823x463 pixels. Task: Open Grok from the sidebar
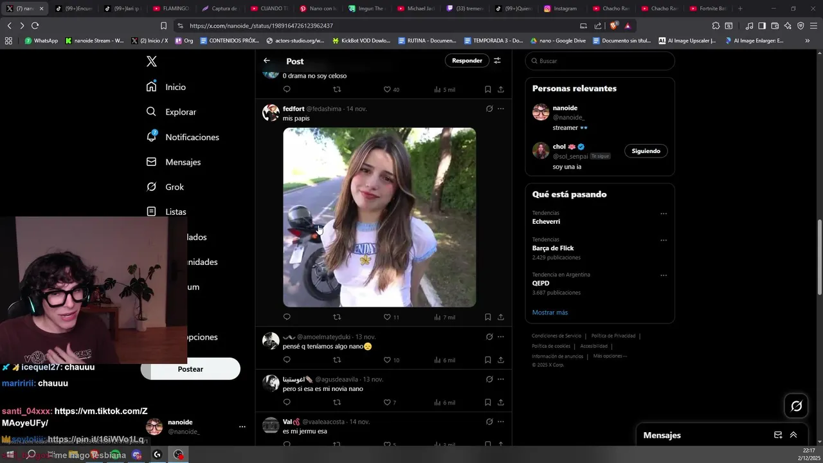[165, 187]
